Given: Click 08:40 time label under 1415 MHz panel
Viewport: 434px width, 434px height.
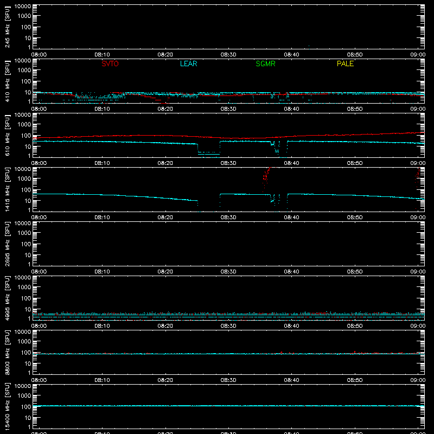Looking at the screenshot, I should 291,218.
